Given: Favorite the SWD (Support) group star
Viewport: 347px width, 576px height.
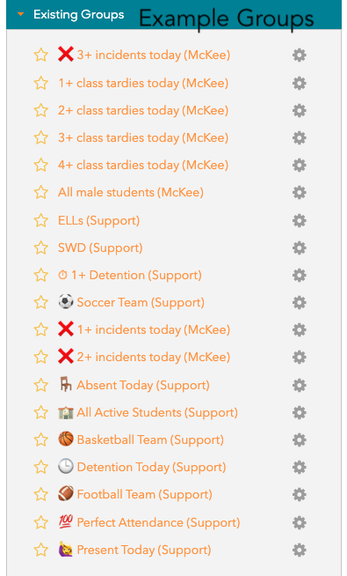Looking at the screenshot, I should [x=41, y=248].
